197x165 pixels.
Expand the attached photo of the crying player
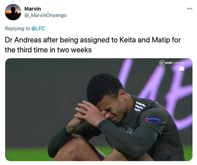(99, 110)
